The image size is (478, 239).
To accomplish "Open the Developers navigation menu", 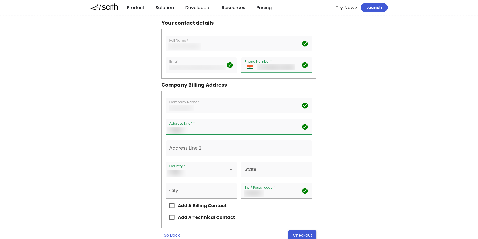I will pyautogui.click(x=198, y=8).
